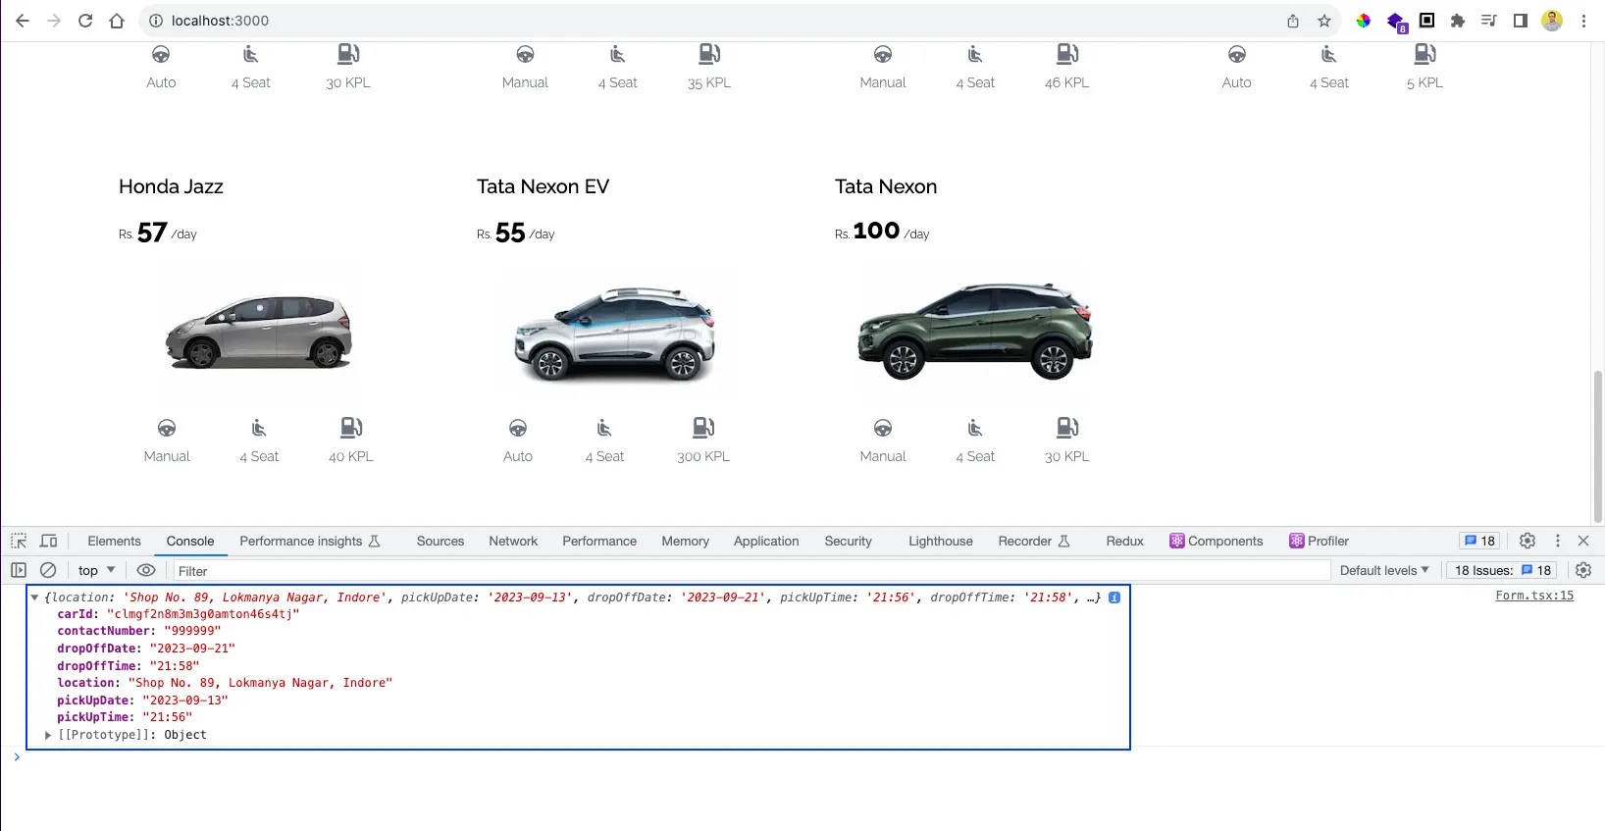Switch to the Elements tab
1605x831 pixels.
[114, 541]
